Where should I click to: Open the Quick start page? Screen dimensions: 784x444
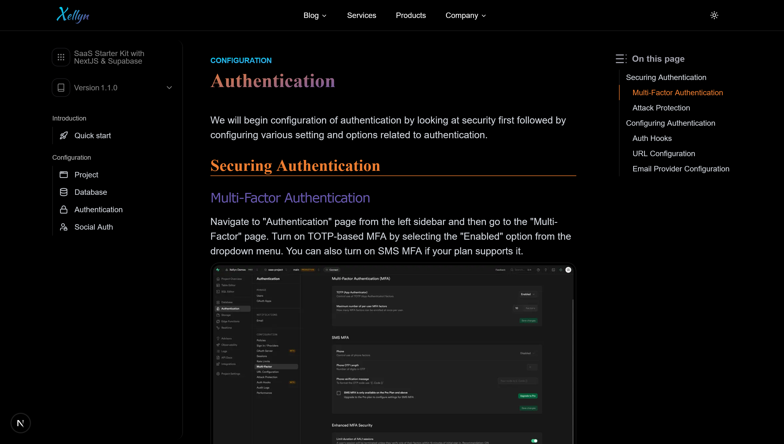click(x=93, y=135)
